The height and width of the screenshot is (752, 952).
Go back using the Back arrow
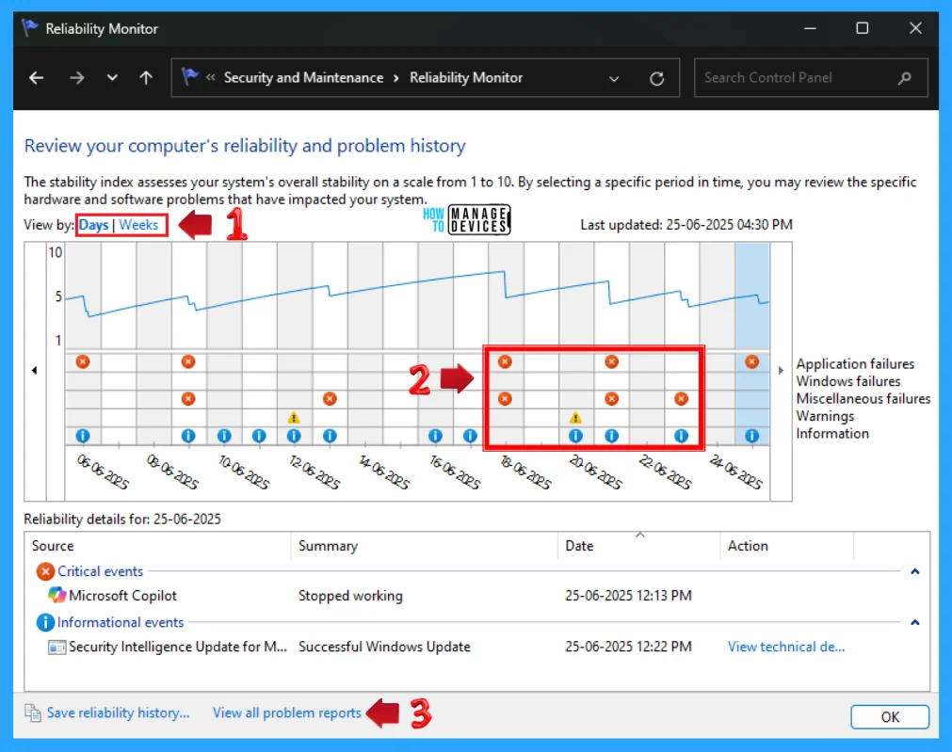(x=37, y=78)
